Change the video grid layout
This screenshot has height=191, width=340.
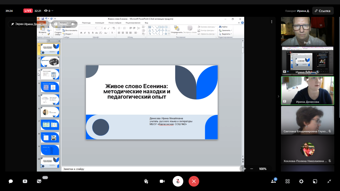288,181
